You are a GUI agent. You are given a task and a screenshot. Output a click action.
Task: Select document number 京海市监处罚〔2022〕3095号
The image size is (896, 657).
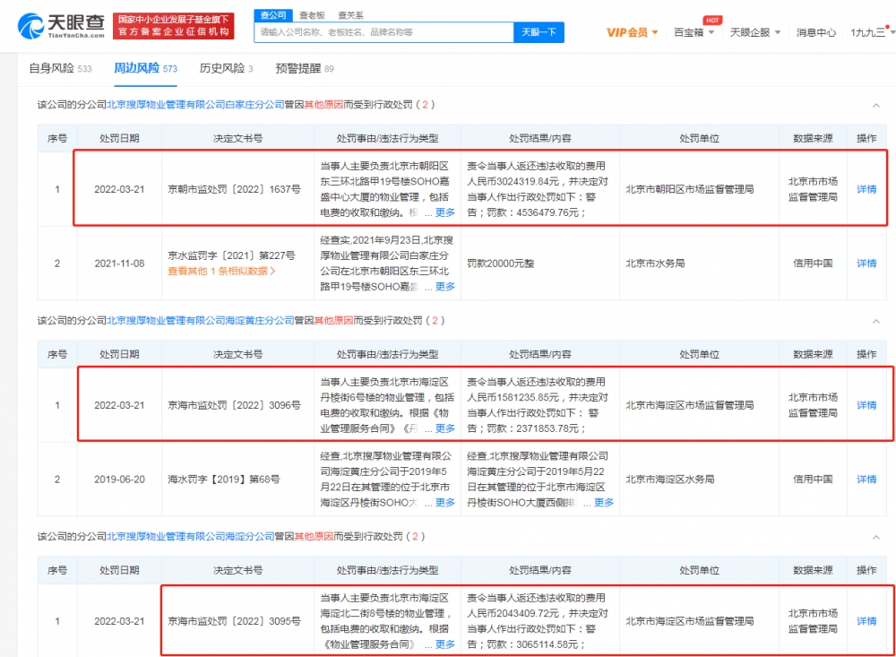(x=234, y=621)
